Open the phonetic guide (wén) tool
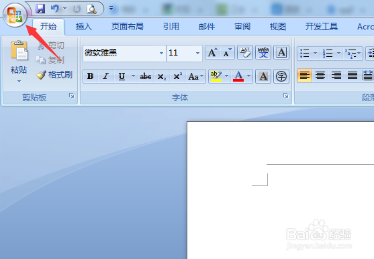 [263, 52]
